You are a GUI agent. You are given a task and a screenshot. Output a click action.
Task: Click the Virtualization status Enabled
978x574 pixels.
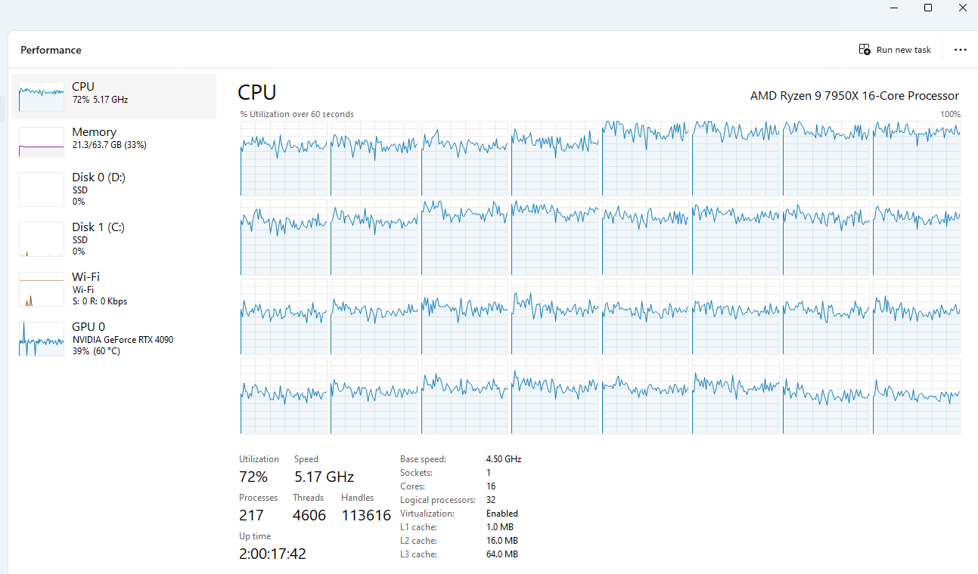point(502,514)
